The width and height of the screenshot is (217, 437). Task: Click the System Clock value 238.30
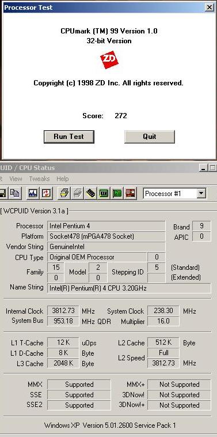tap(163, 311)
